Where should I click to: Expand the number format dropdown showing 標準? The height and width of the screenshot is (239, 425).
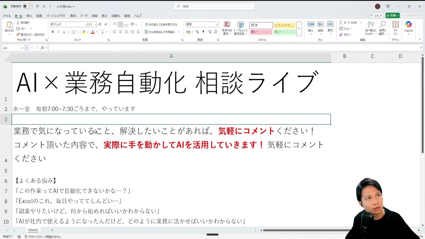(x=216, y=25)
